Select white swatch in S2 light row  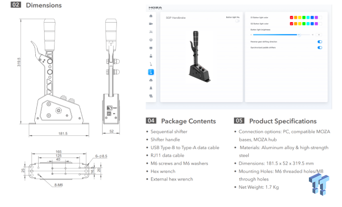pyautogui.click(x=320, y=24)
